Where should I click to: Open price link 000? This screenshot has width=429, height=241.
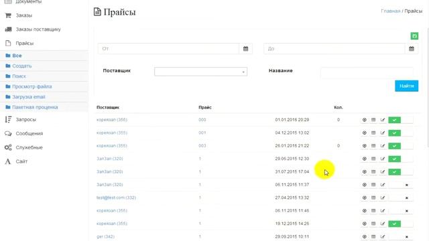pyautogui.click(x=202, y=120)
